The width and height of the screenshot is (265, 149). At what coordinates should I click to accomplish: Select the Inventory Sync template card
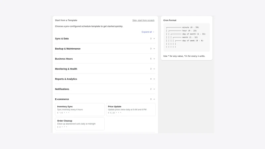click(x=80, y=110)
